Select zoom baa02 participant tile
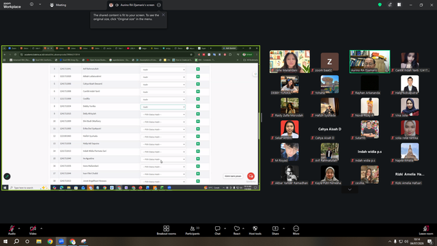The image size is (437, 246). click(330, 61)
